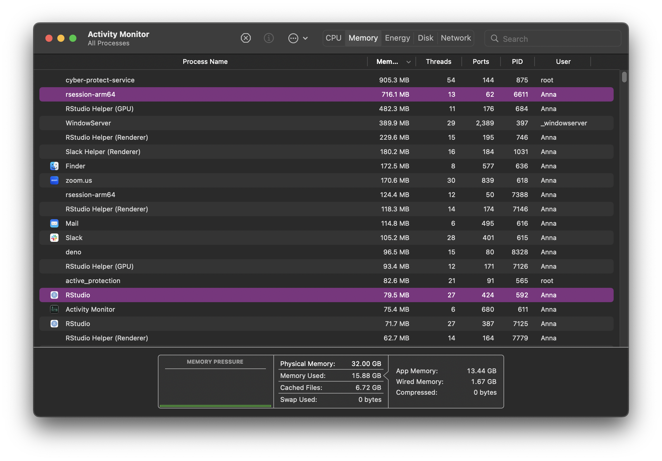
Task: Toggle Memory column sort direction arrow
Action: (408, 62)
